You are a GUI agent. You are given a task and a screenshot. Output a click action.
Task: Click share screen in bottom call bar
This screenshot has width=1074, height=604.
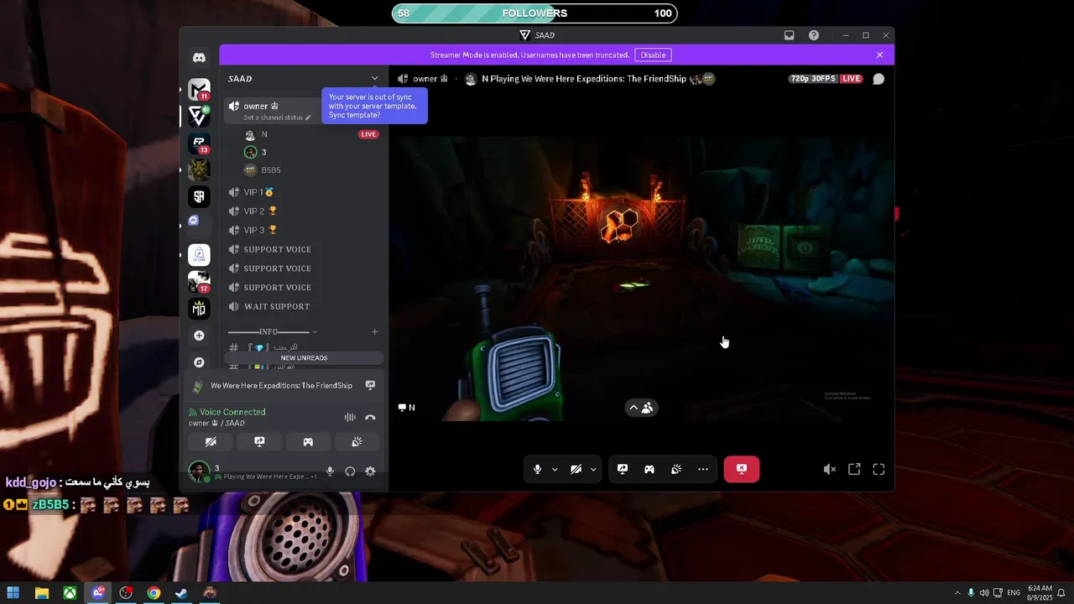(623, 470)
